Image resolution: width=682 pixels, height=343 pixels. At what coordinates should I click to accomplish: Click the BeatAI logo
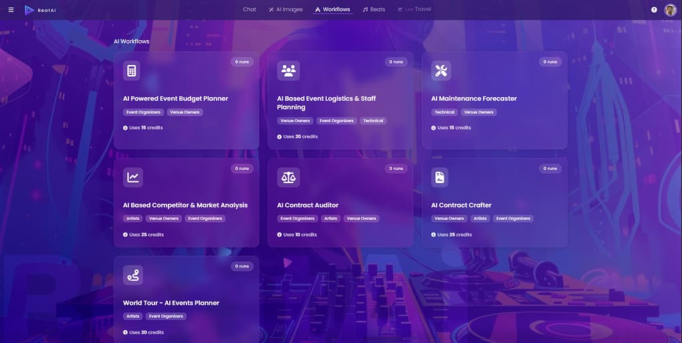click(40, 10)
